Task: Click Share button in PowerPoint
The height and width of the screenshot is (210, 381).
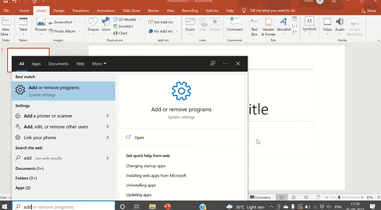Action: [369, 11]
